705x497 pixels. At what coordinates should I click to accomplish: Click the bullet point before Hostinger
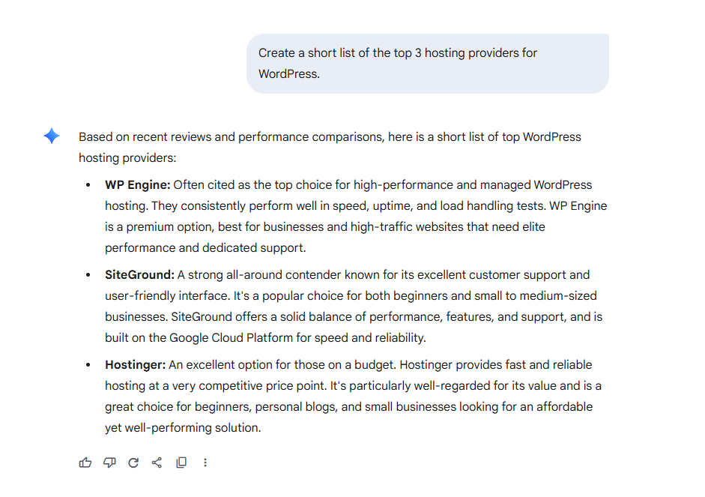[x=88, y=365]
